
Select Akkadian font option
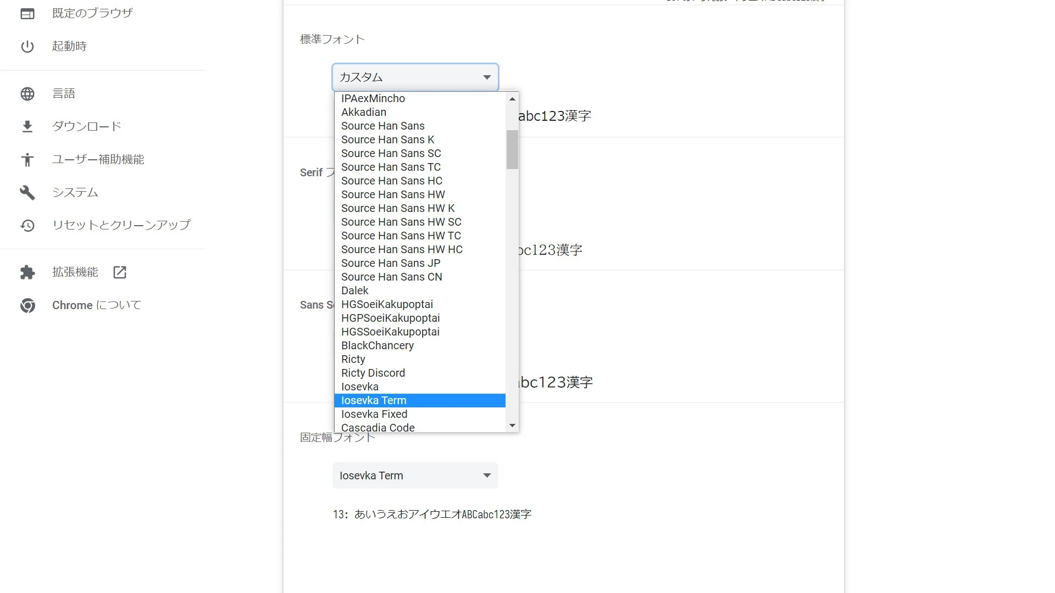[420, 112]
